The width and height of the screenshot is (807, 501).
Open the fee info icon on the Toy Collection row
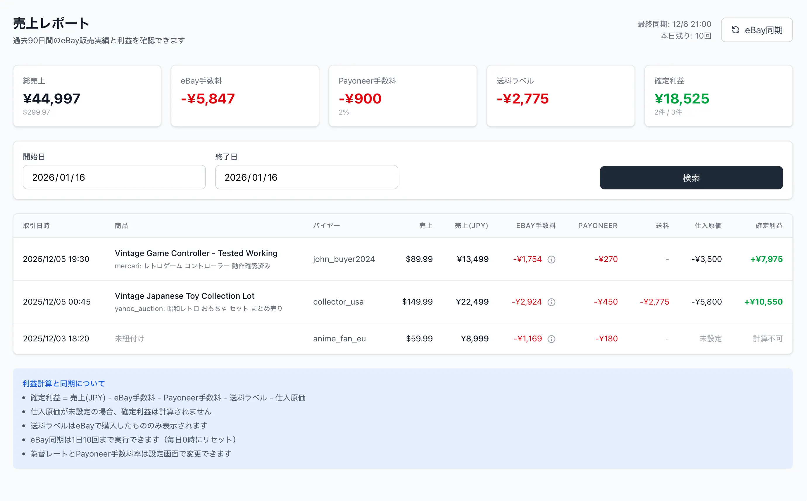[551, 302]
